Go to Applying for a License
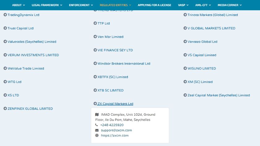 tap(154, 5)
